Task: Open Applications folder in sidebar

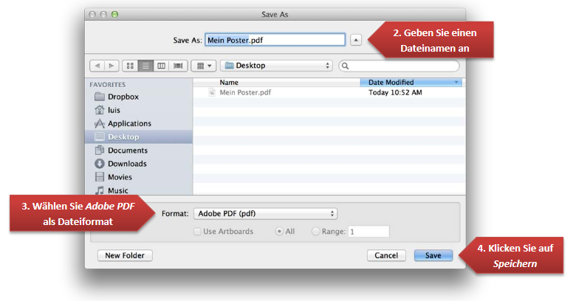Action: 129,123
